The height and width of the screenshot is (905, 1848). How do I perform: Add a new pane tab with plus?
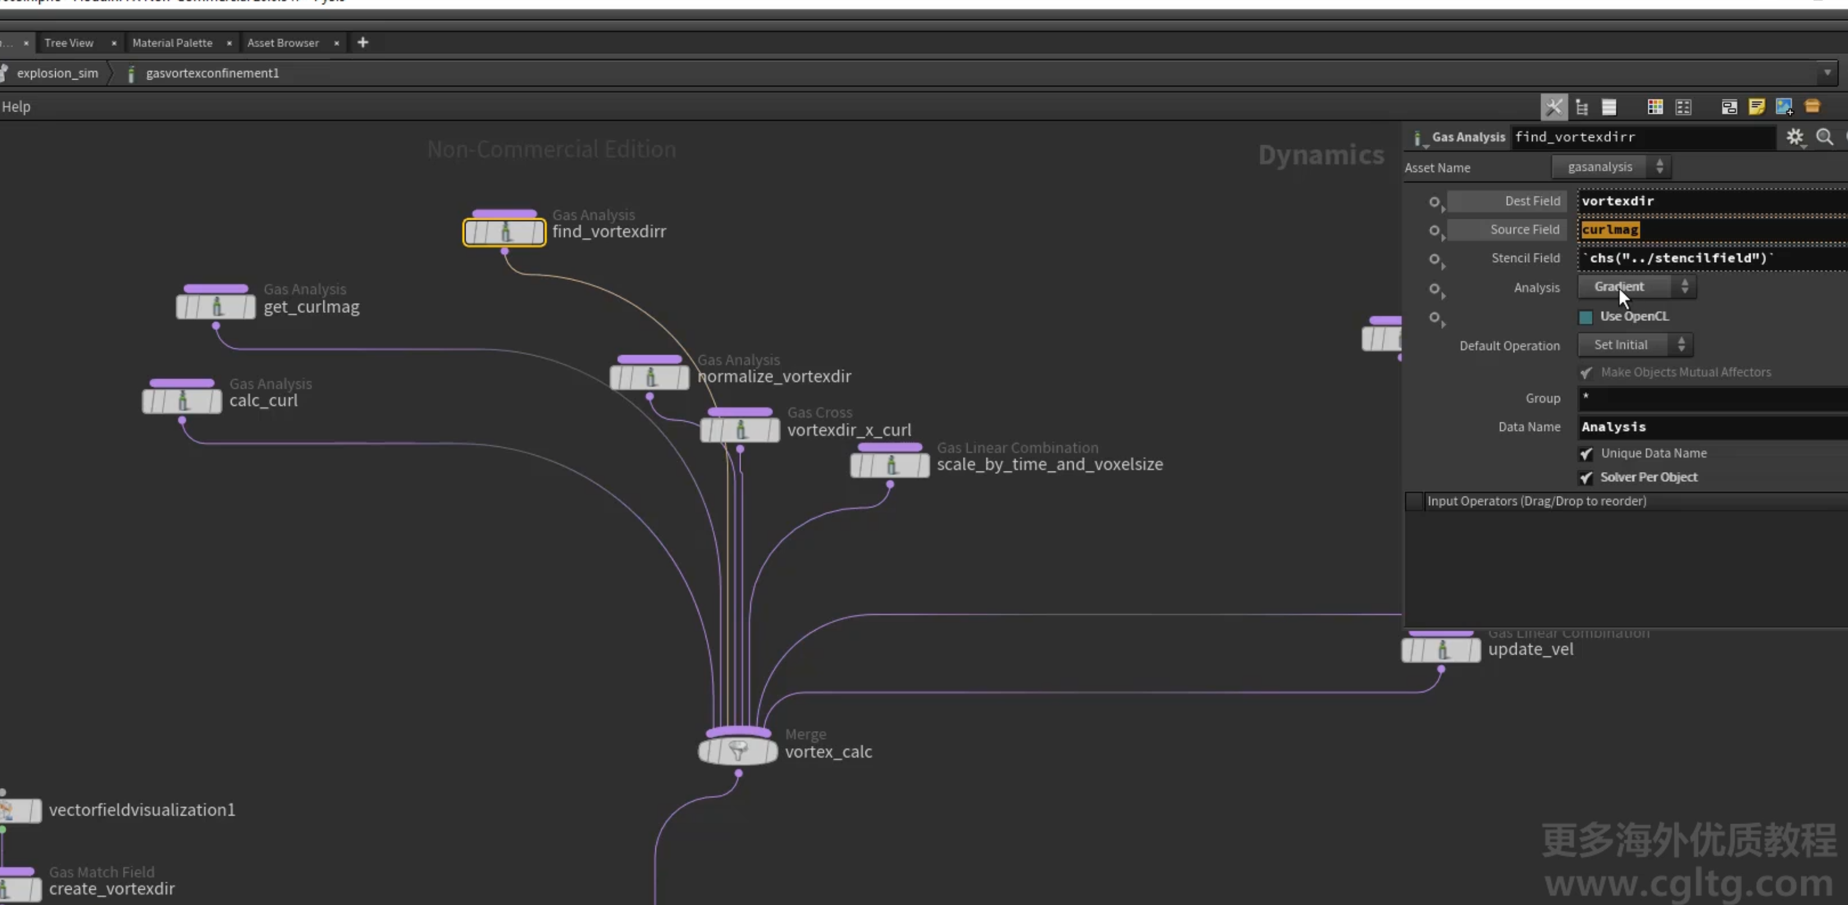[363, 43]
